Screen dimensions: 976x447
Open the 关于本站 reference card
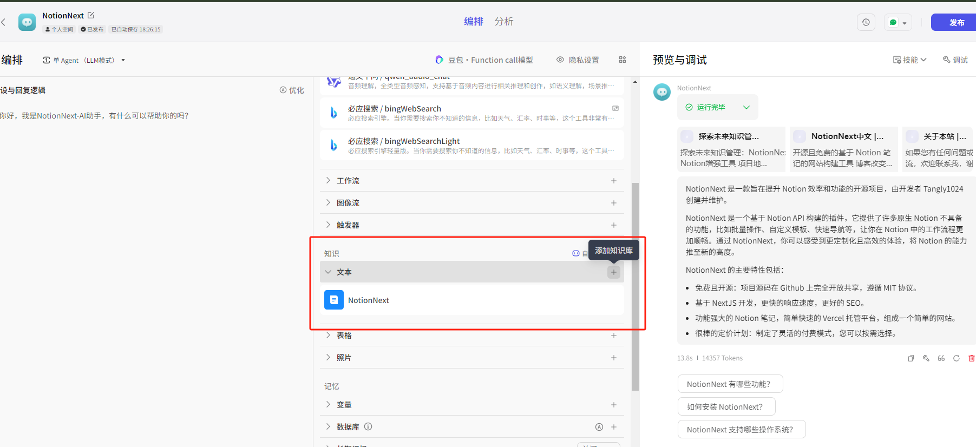pos(938,149)
